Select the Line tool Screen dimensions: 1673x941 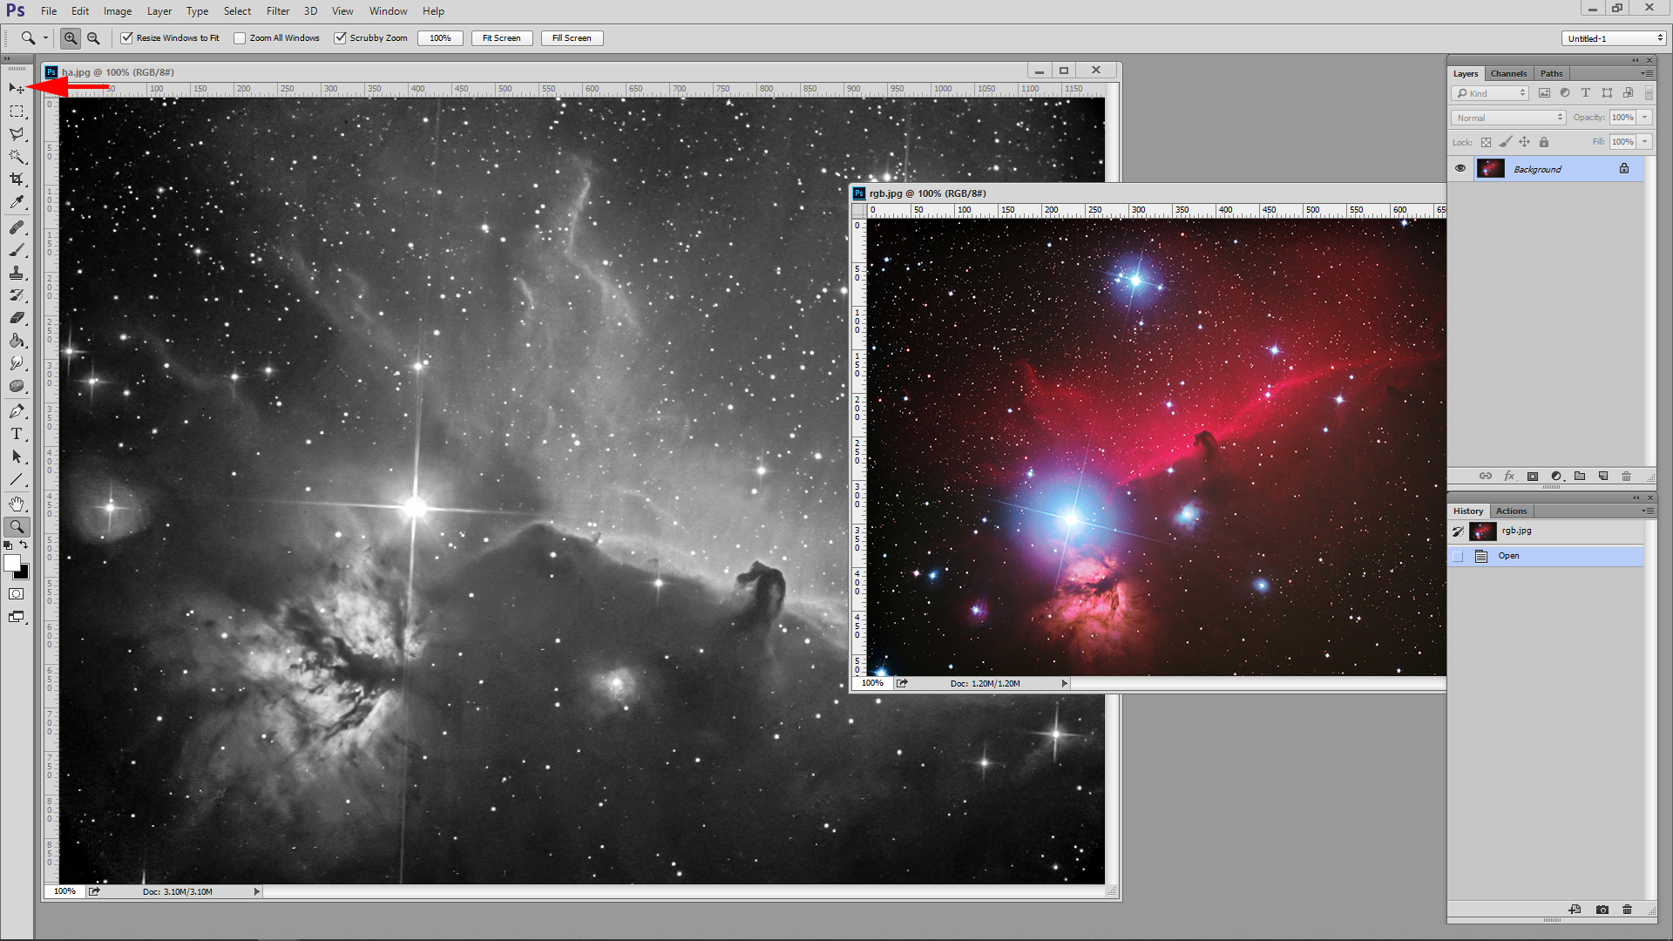click(x=17, y=479)
